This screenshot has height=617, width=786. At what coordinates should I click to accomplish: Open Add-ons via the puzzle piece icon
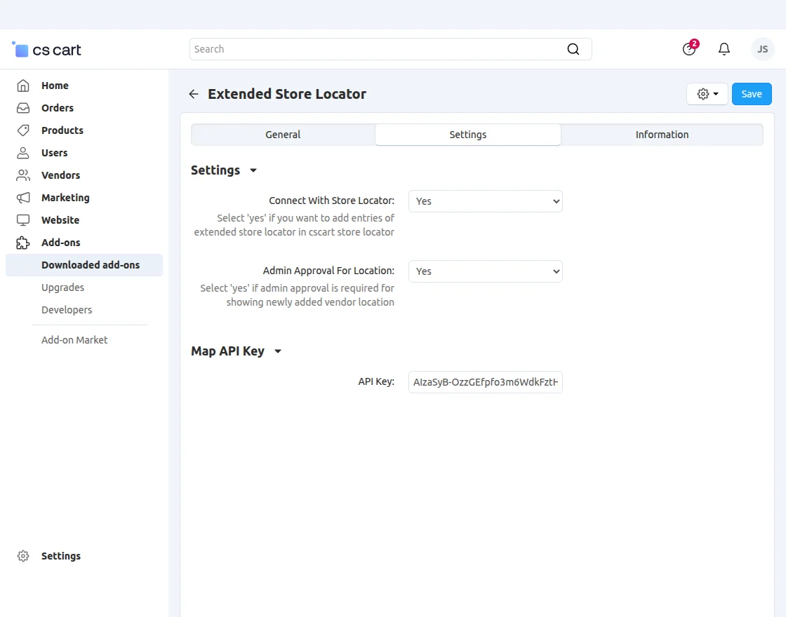point(23,242)
